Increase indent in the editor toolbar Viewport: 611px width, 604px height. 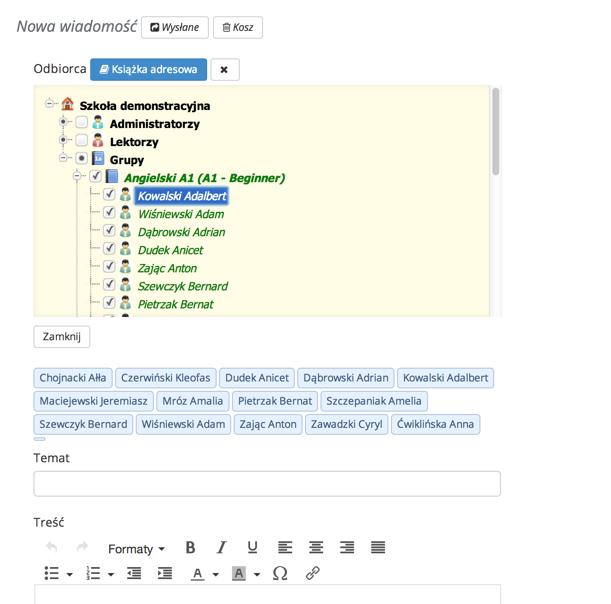coord(165,573)
